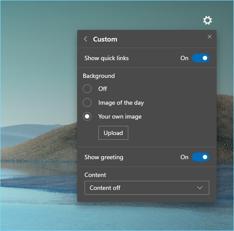The image size is (234, 231).
Task: Click the Upload button
Action: (113, 133)
